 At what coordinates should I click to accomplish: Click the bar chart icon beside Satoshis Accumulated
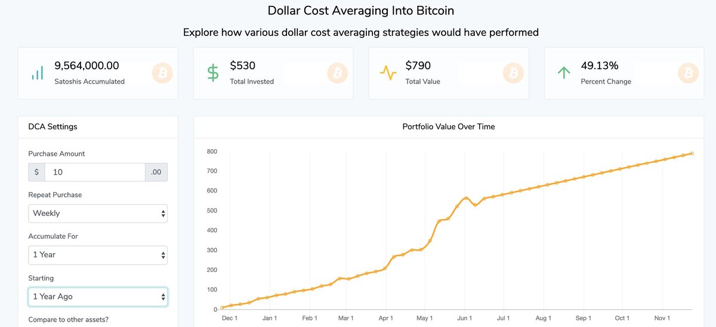[37, 73]
